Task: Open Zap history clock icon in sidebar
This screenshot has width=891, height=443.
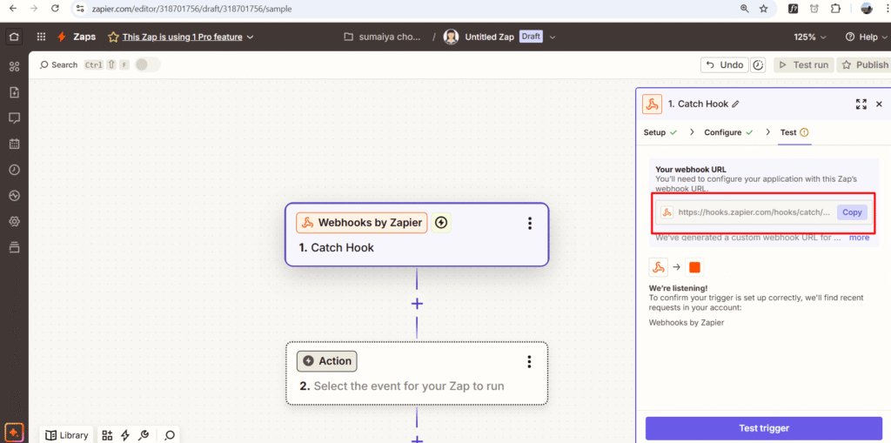Action: click(x=14, y=170)
